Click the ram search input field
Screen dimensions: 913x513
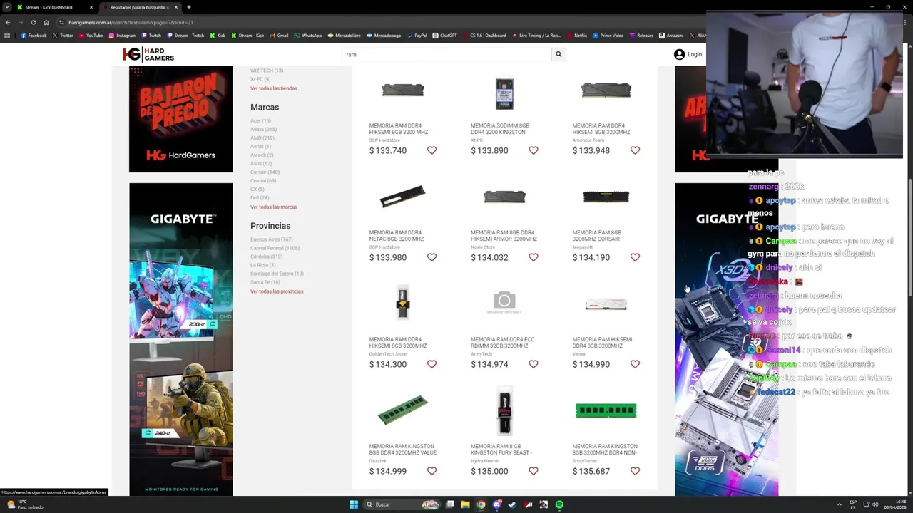447,54
